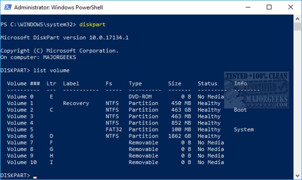Minimize the PowerShell window
The height and width of the screenshot is (180, 302).
pos(248,8)
